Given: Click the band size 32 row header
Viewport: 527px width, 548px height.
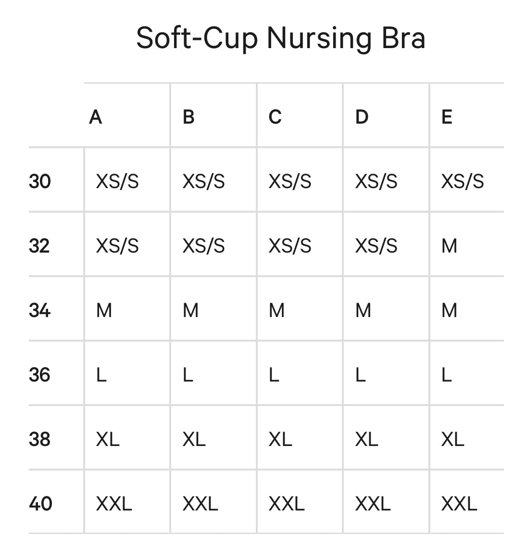Looking at the screenshot, I should [40, 246].
